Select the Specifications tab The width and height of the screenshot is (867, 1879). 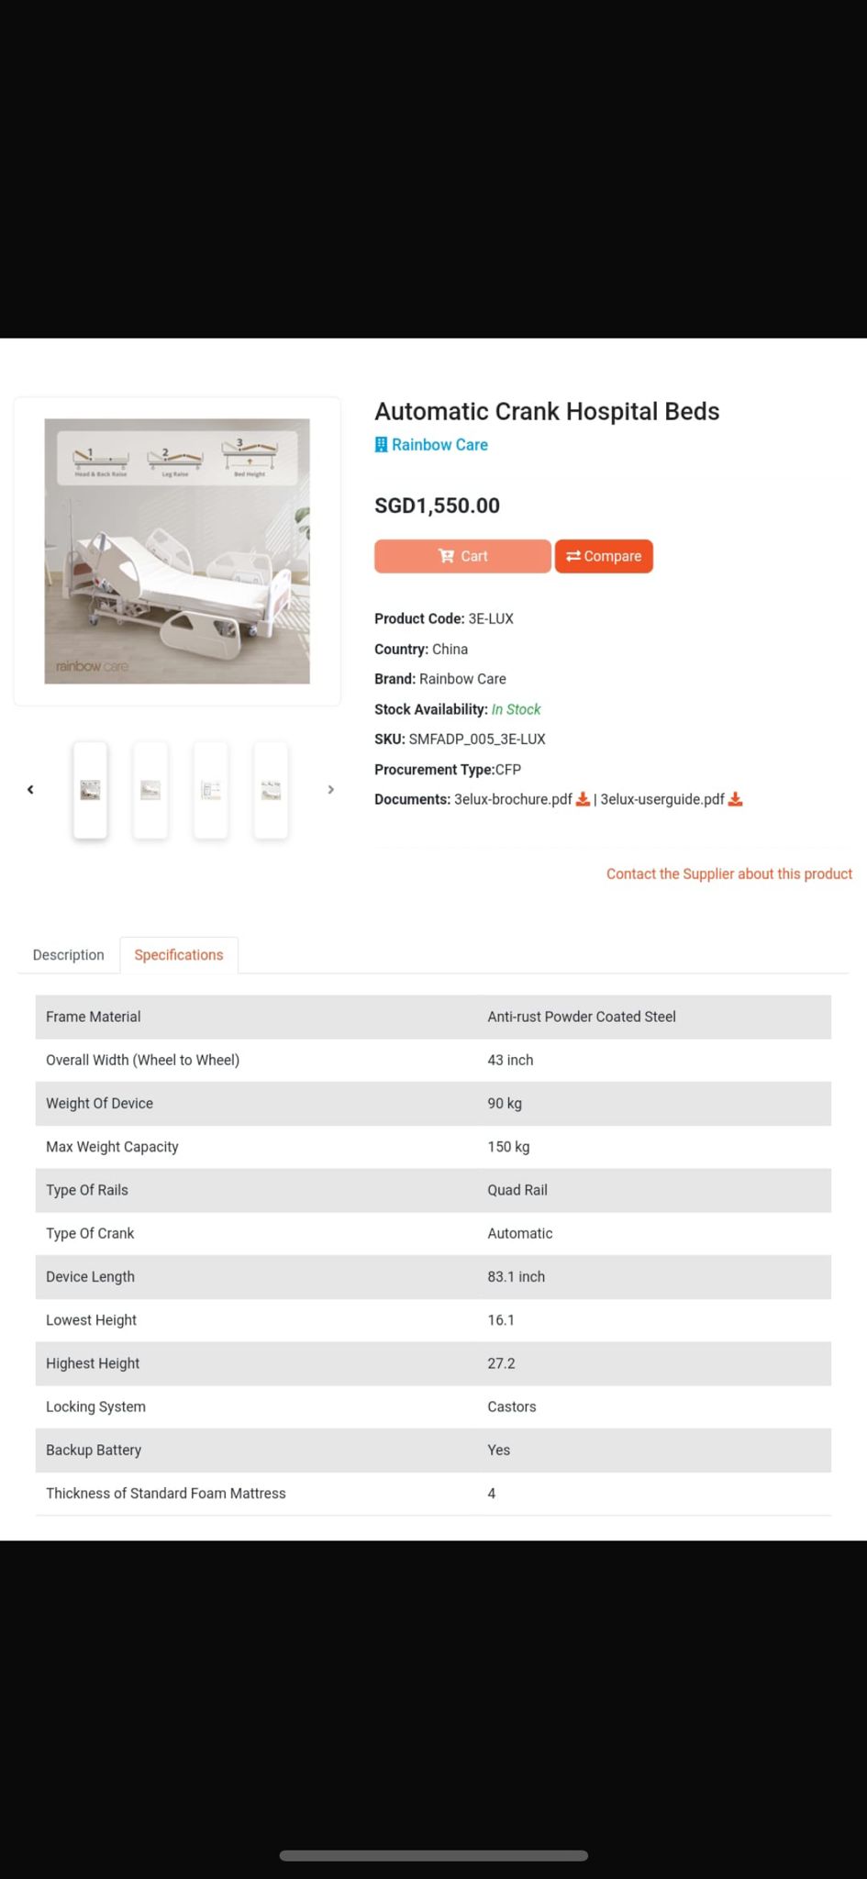(x=179, y=954)
